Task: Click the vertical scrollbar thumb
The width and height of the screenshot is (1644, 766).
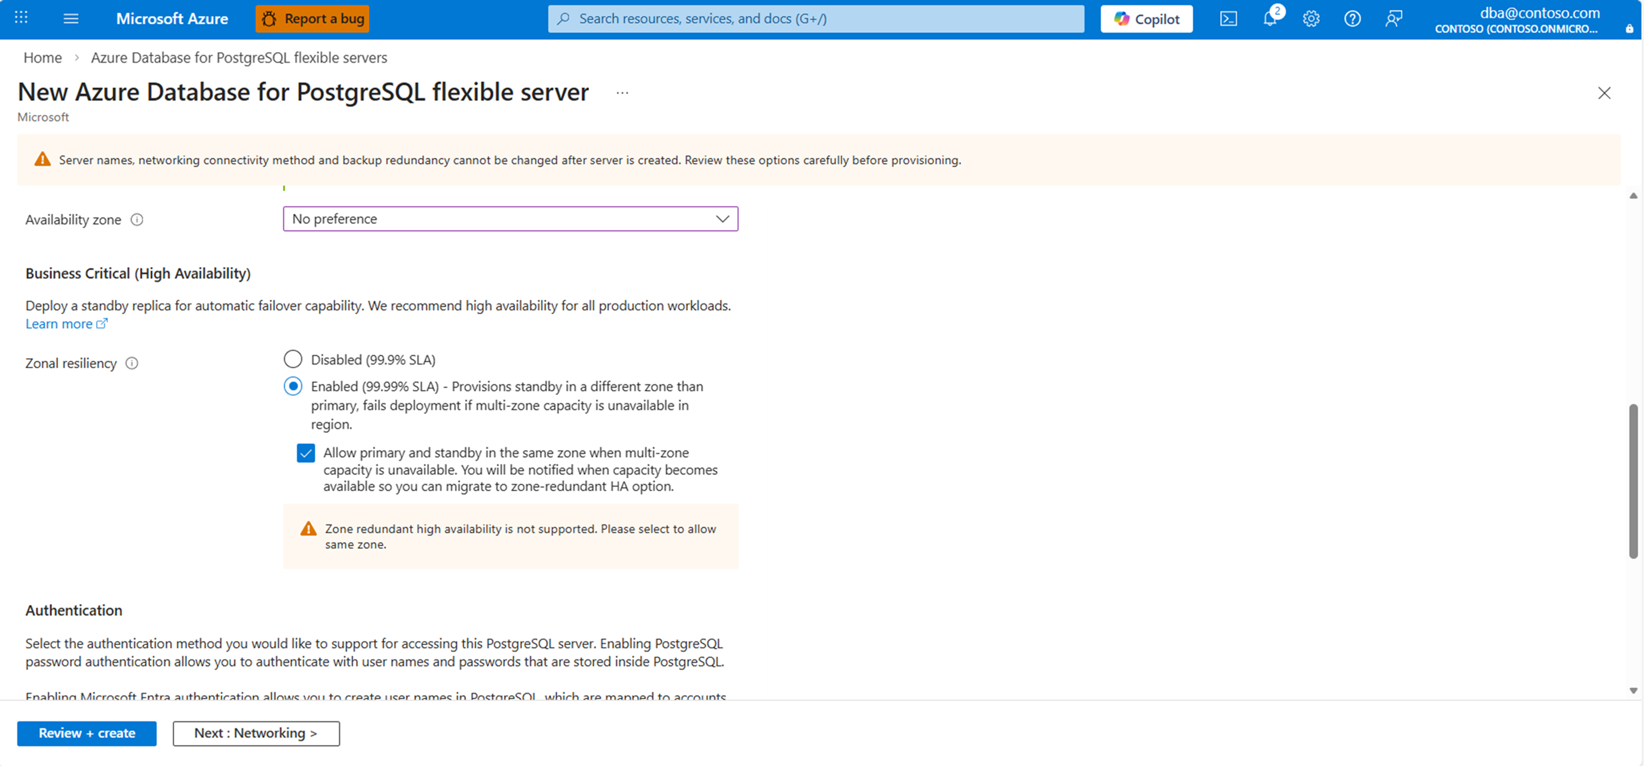Action: 1633,481
